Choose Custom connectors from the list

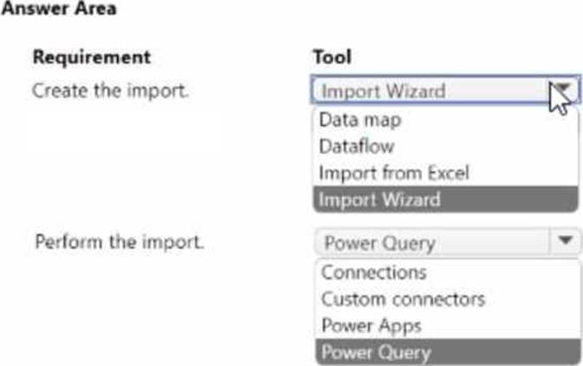click(x=403, y=299)
